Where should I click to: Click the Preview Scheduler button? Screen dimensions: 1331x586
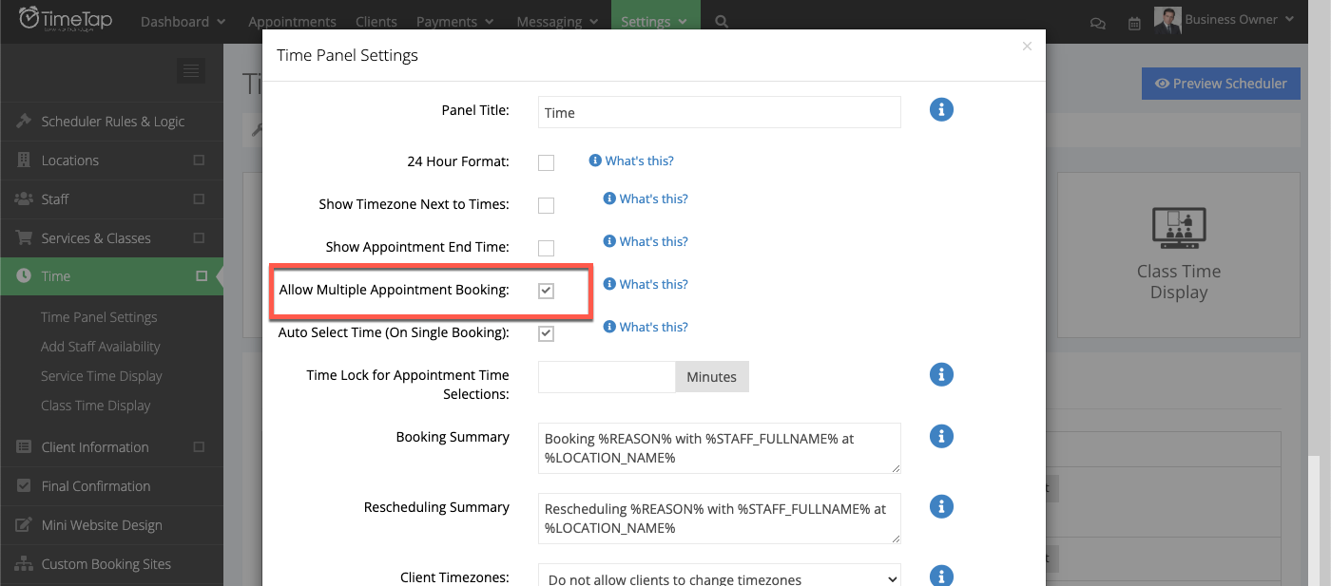1221,84
